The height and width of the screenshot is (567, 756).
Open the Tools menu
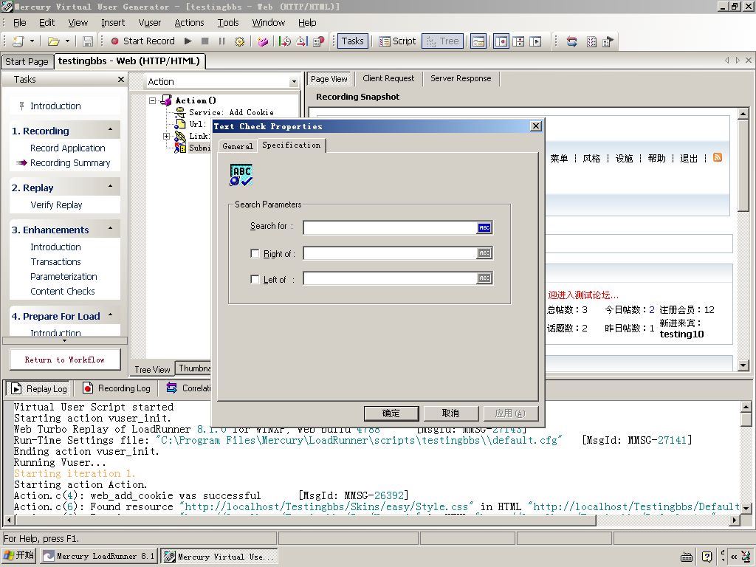(228, 23)
